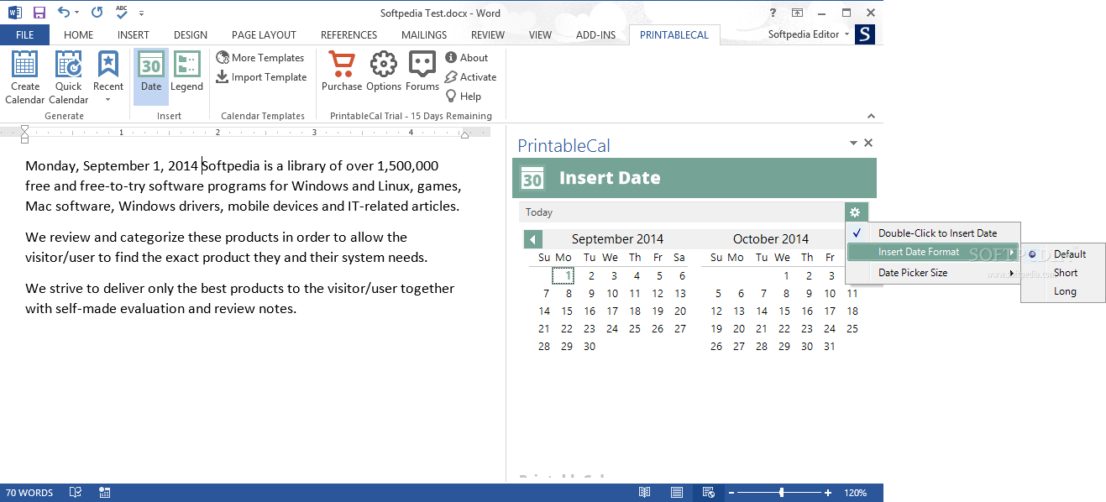Open Customize Quick Access Toolbar dropdown

(142, 13)
